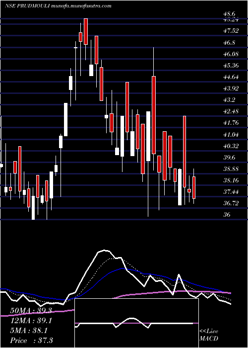Click the 36.72 price axis label
This screenshot has height=348, width=248.
[x=231, y=203]
